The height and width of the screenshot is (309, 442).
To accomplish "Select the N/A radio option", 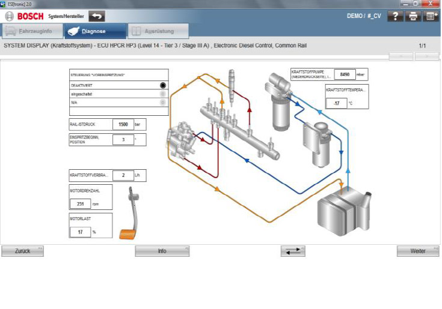I will pyautogui.click(x=162, y=103).
